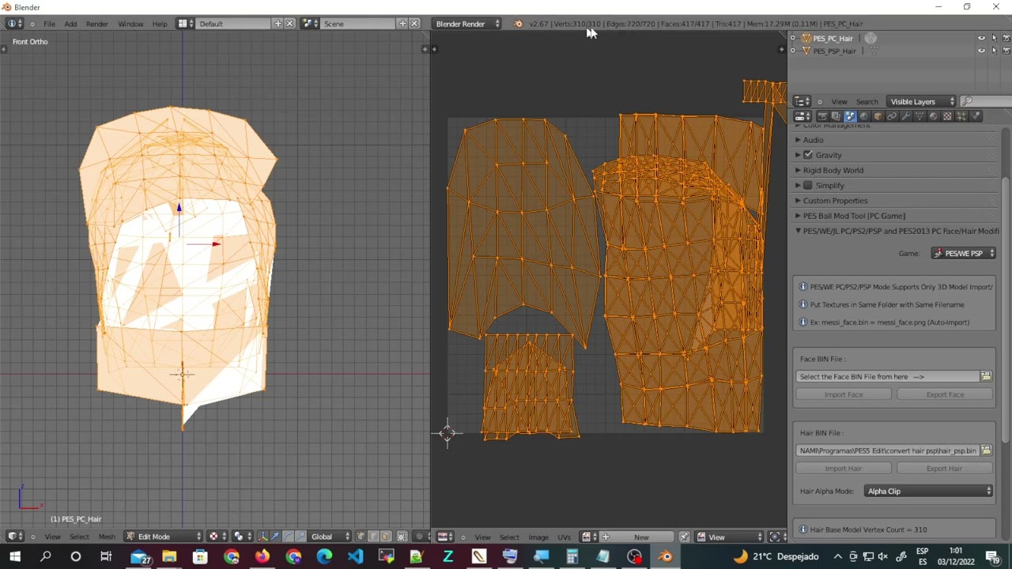Open the Render menu
1012x569 pixels.
(96, 24)
